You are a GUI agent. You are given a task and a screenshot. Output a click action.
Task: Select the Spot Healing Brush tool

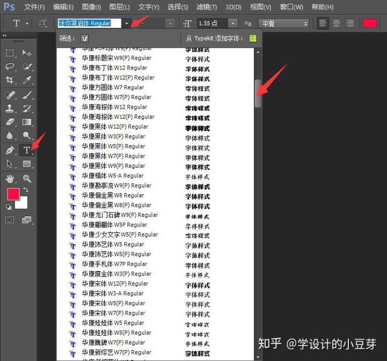click(x=10, y=95)
